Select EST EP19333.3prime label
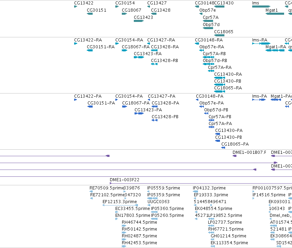Viewport: 292px width, 248px height. (x=211, y=195)
